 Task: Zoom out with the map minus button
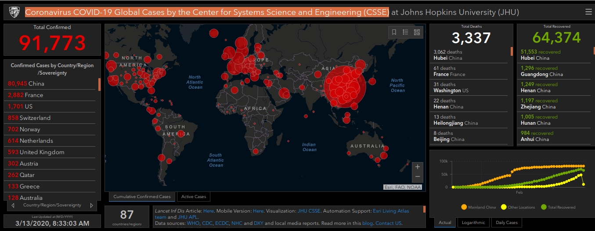coord(417,177)
